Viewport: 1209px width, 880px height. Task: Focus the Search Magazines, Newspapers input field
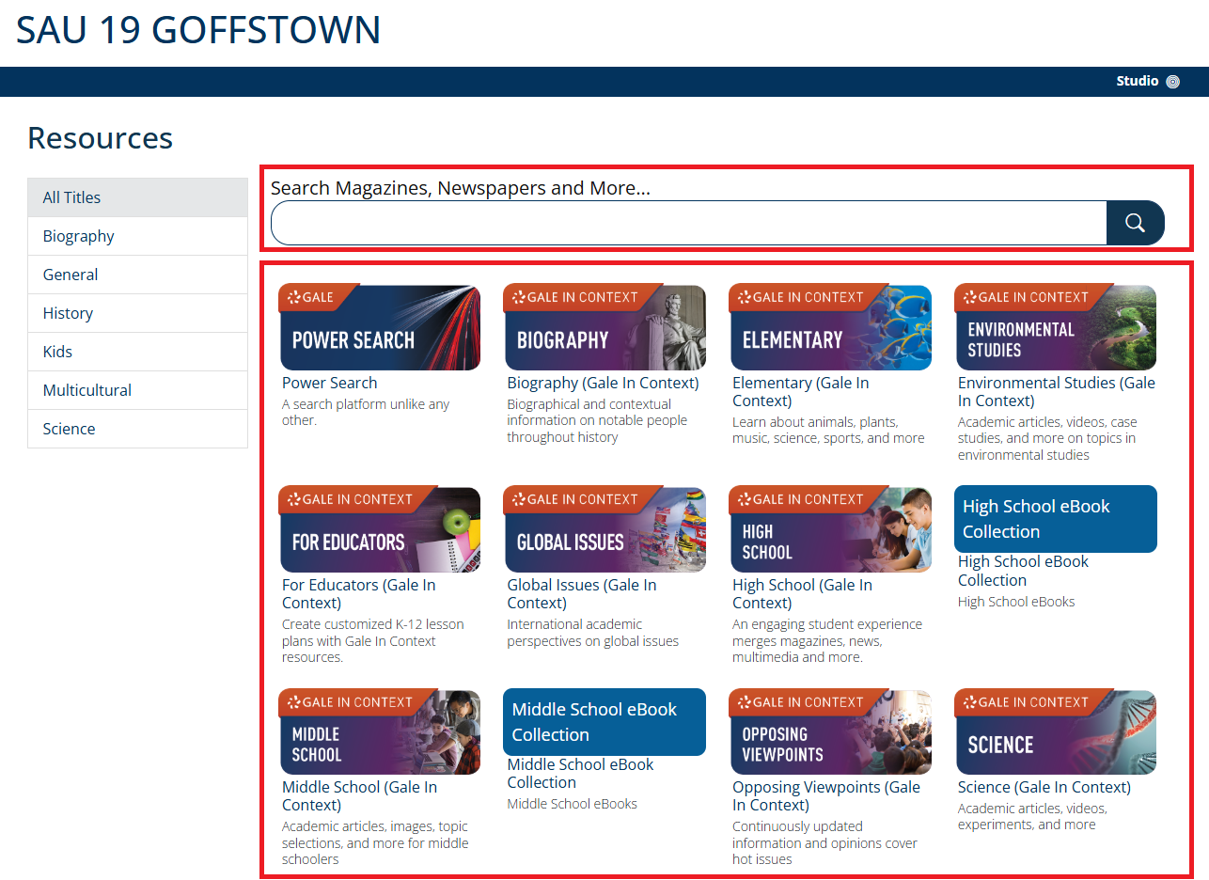coord(688,223)
